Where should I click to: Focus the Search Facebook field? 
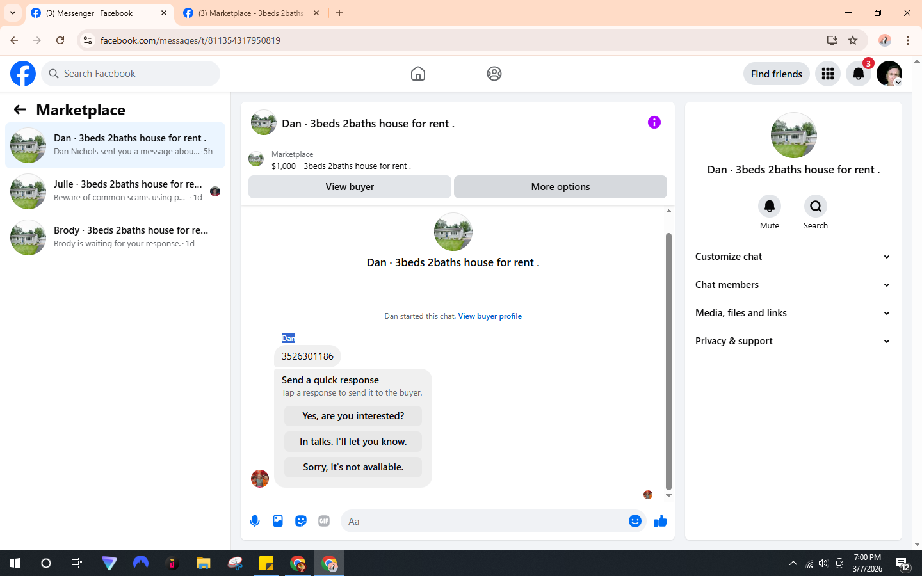131,74
